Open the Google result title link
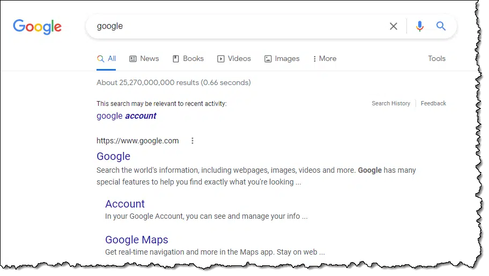The width and height of the screenshot is (489, 276). click(113, 156)
